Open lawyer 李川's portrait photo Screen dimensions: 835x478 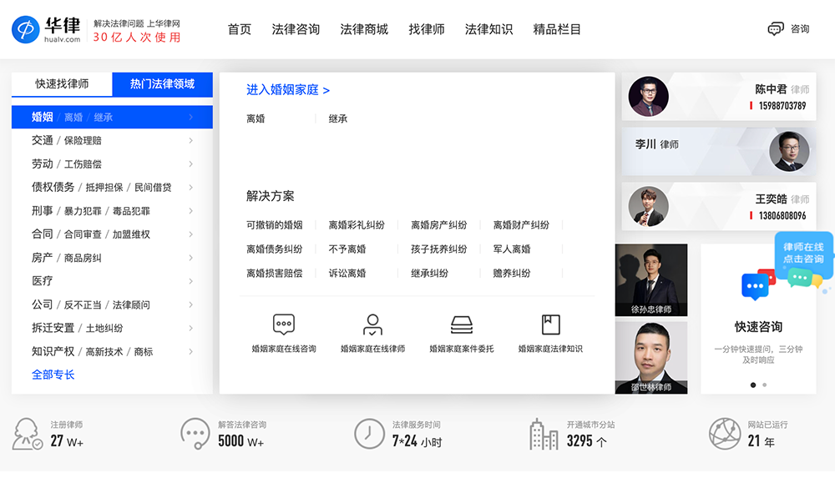[x=789, y=151]
